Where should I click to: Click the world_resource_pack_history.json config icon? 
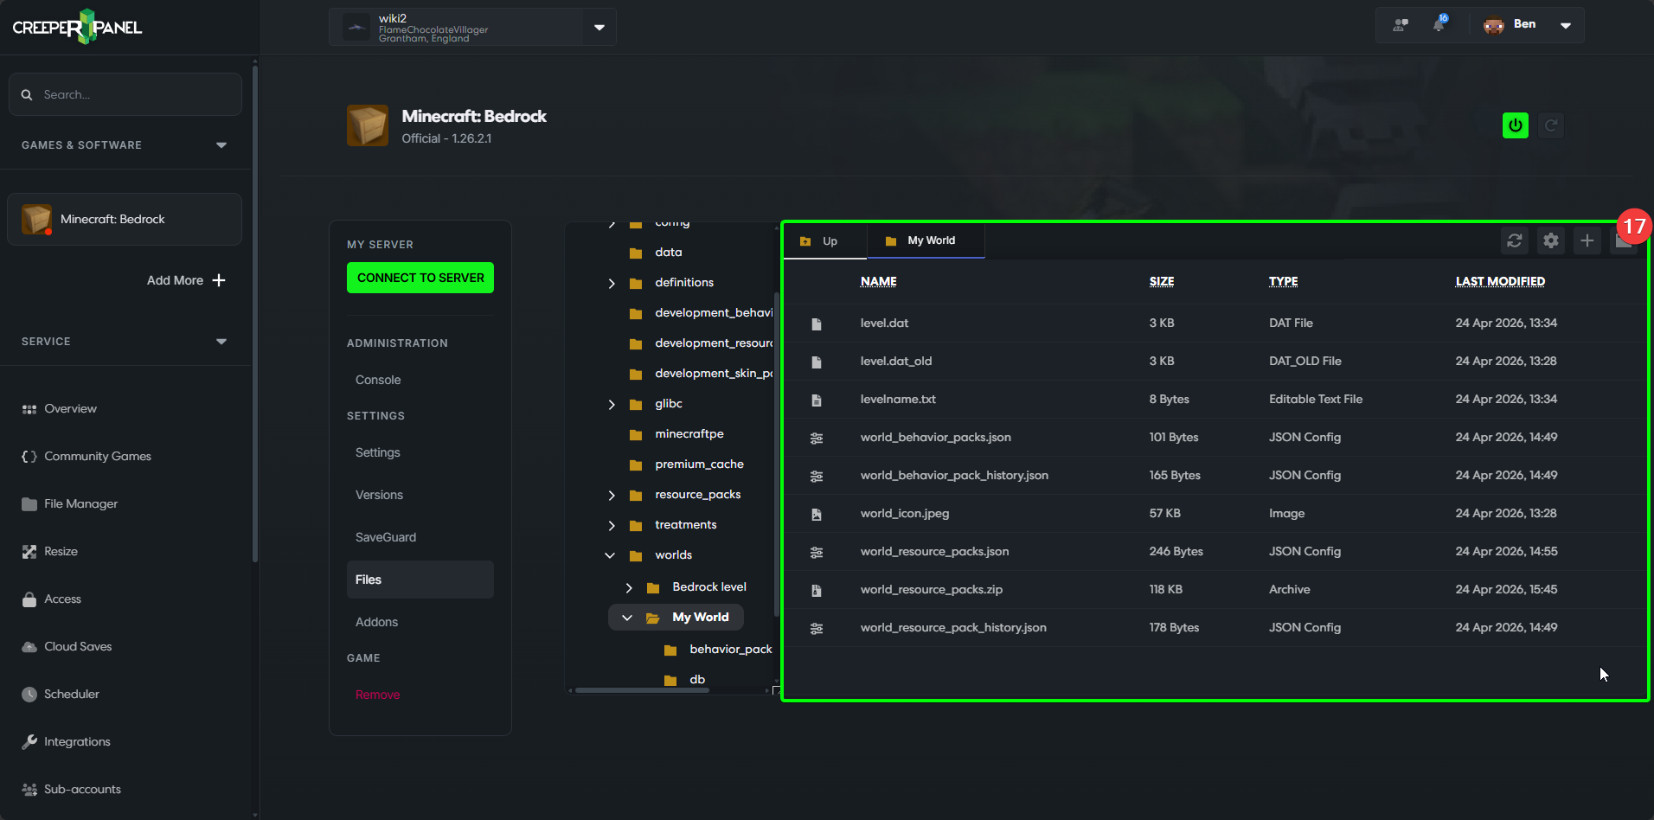816,628
